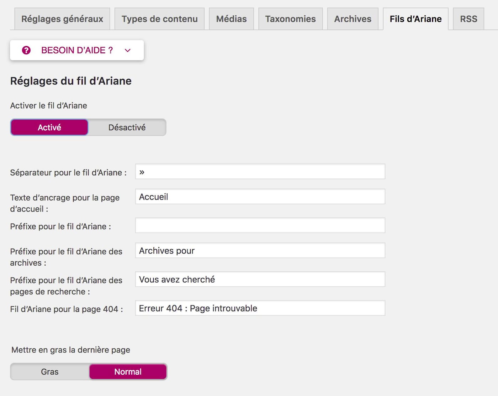Open the Archives settings tab
The width and height of the screenshot is (498, 396).
point(353,19)
